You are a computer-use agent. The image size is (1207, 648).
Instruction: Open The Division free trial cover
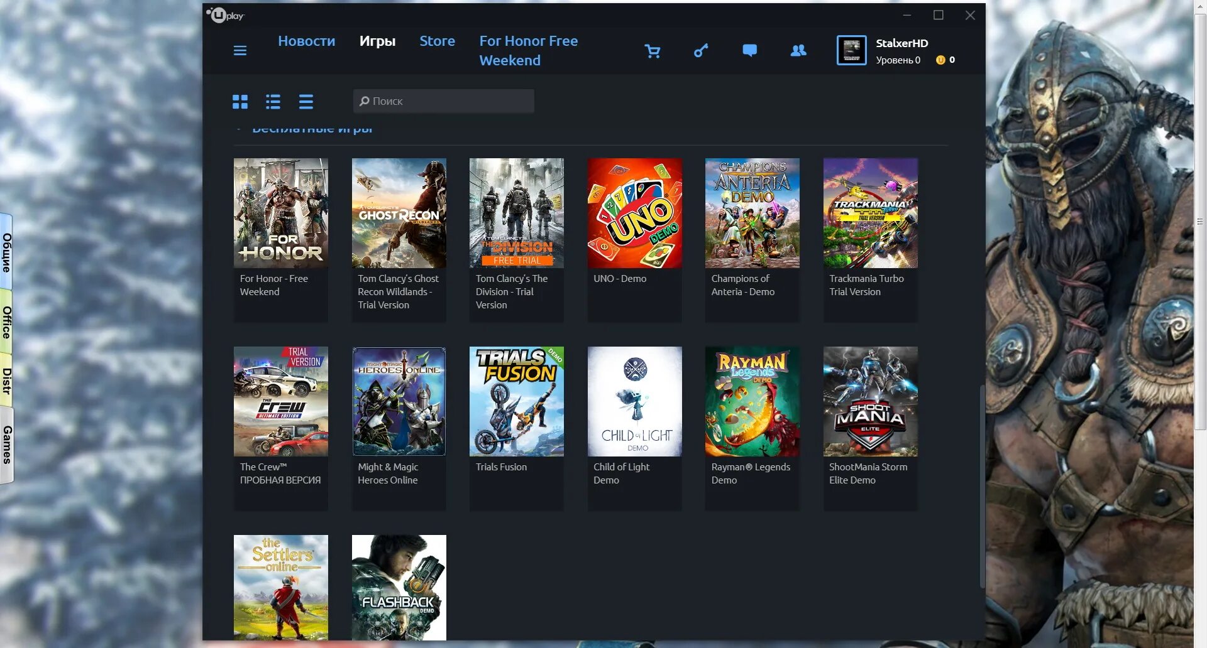click(517, 213)
